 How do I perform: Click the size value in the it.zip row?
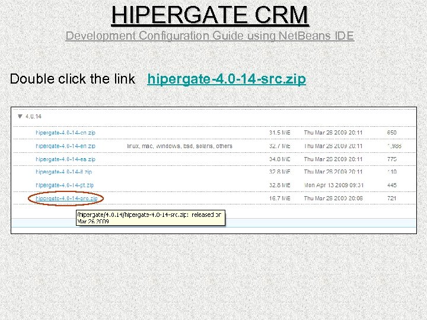(280, 172)
